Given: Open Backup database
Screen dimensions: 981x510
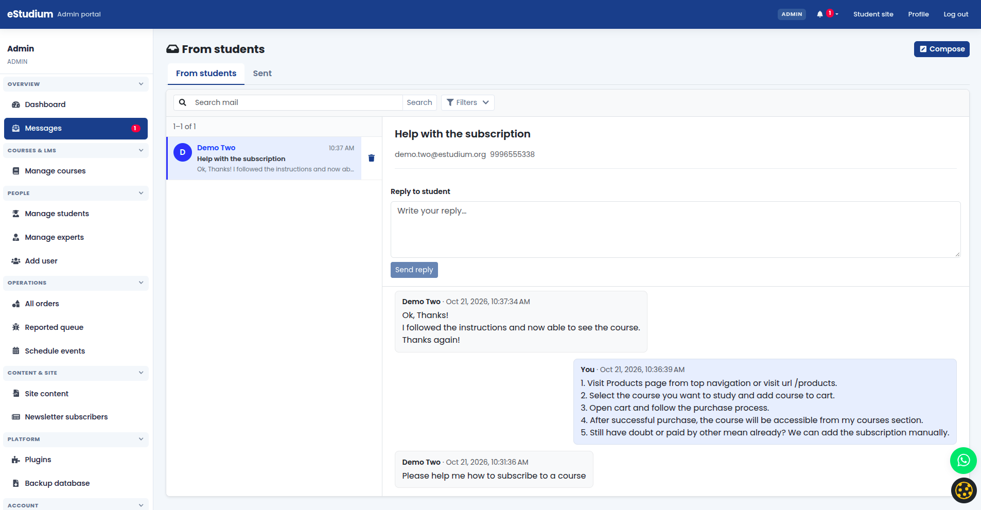Looking at the screenshot, I should (x=76, y=483).
